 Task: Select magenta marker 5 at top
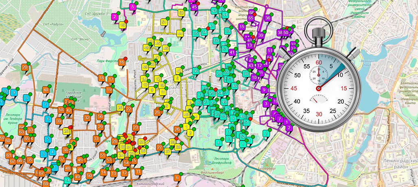pyautogui.click(x=132, y=7)
